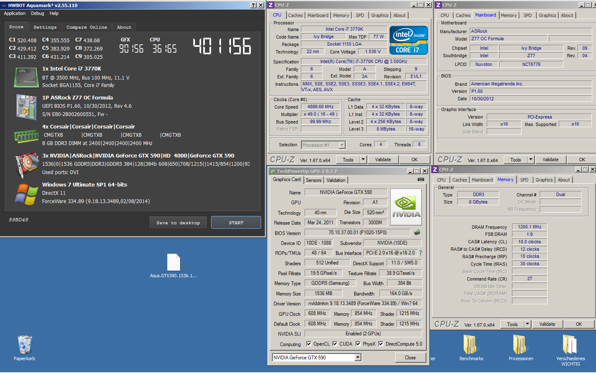
Task: Open the Application menu in Aquamark
Action: [x=14, y=13]
